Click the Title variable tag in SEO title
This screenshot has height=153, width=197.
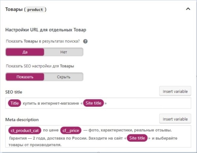point(14,103)
